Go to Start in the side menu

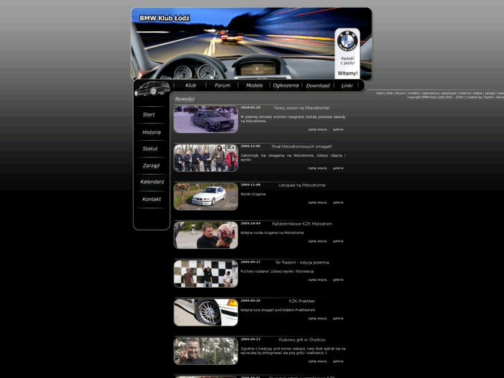coord(148,114)
